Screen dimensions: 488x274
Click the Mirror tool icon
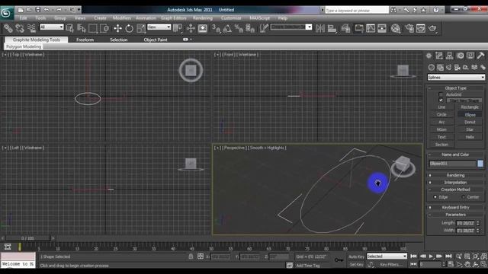point(320,29)
